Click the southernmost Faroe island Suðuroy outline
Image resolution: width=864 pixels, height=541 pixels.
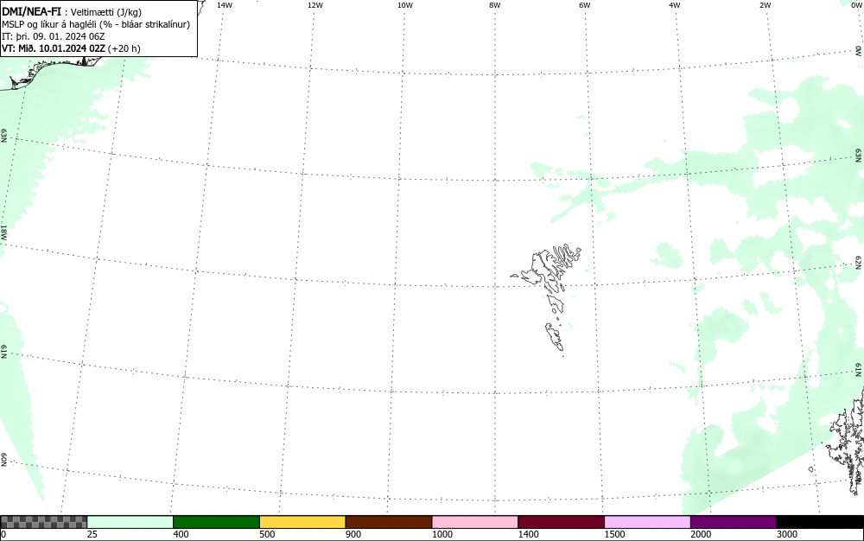coord(555,336)
